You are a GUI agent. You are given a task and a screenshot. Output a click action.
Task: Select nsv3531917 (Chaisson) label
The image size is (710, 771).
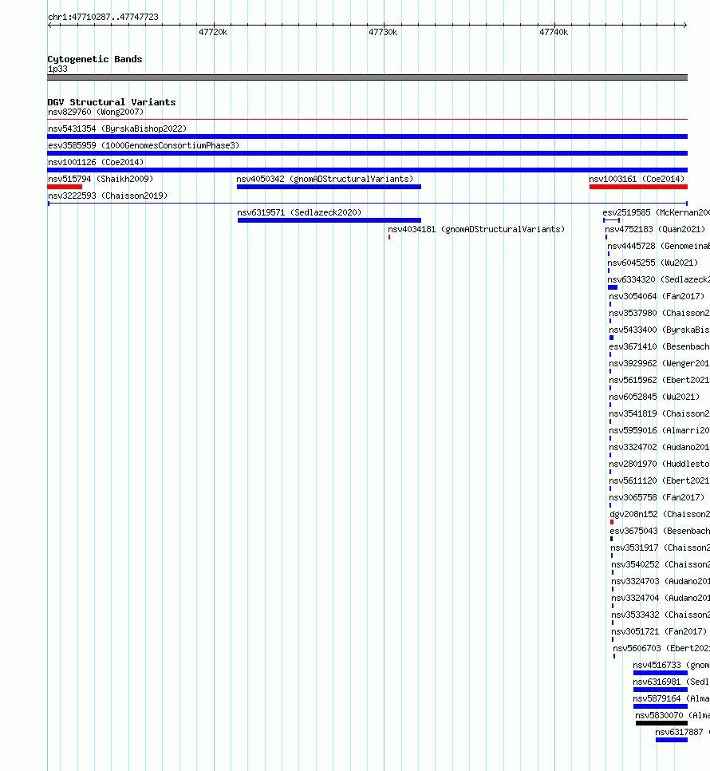point(661,548)
